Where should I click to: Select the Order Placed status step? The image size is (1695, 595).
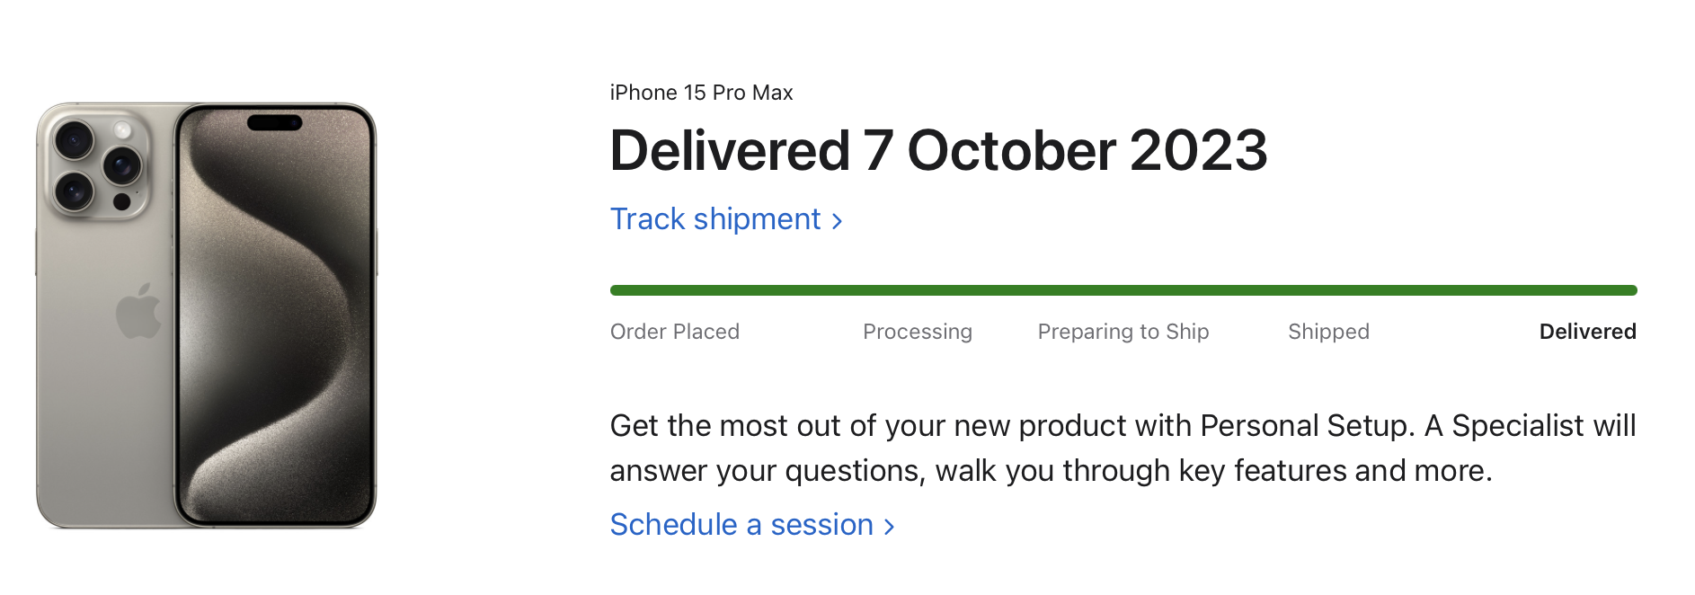point(674,332)
